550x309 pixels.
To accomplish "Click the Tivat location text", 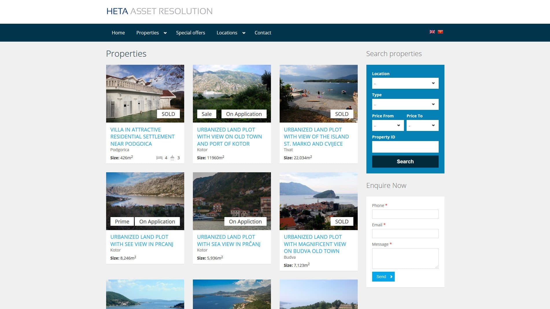I will pyautogui.click(x=288, y=150).
